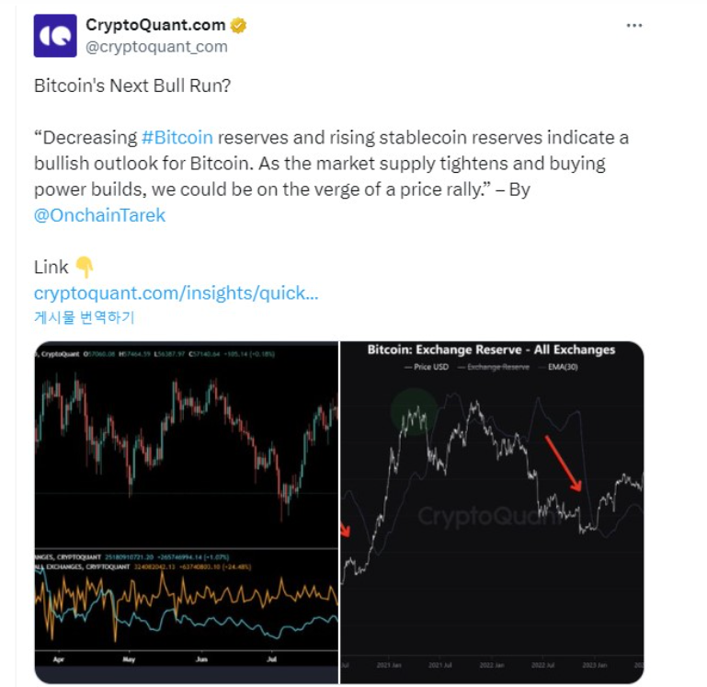707x687 pixels.
Task: Visit the @OnchainTarek mention
Action: coord(99,215)
